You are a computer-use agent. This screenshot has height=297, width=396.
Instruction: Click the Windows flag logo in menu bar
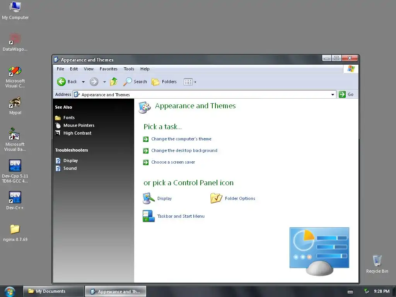351,69
